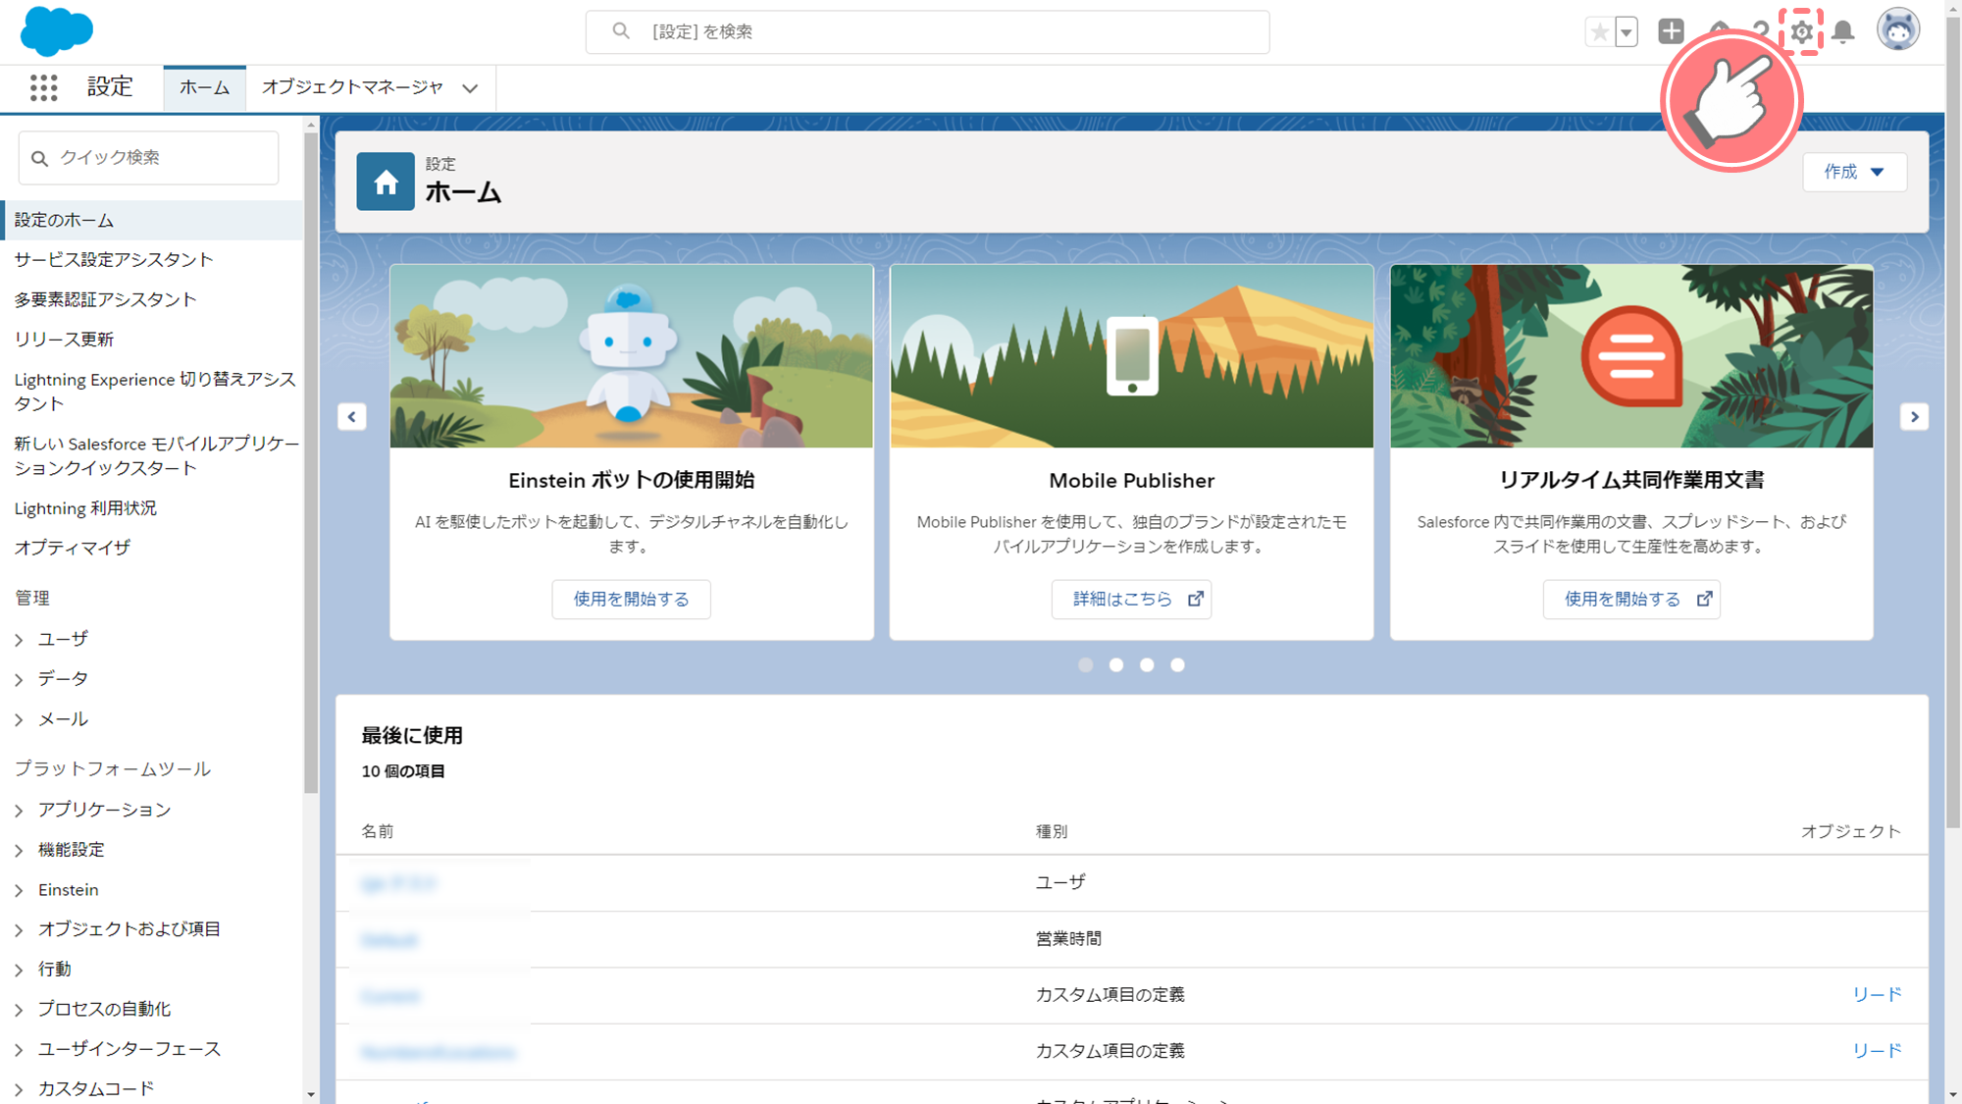Screen dimensions: 1962x1104
Task: Open the favorites list dropdown arrow
Action: coord(1626,31)
